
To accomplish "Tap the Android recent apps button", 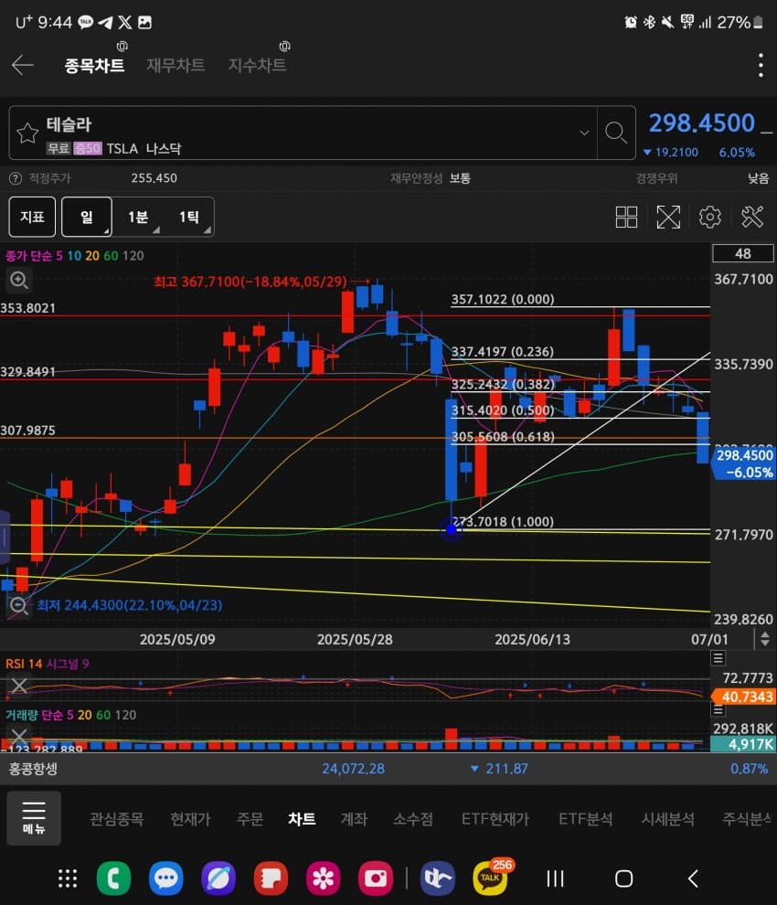I will pos(556,878).
